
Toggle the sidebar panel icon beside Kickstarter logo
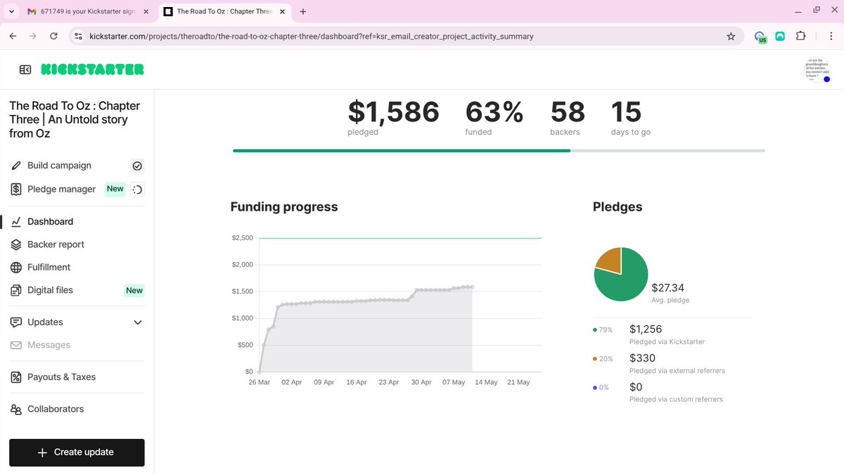pyautogui.click(x=25, y=70)
